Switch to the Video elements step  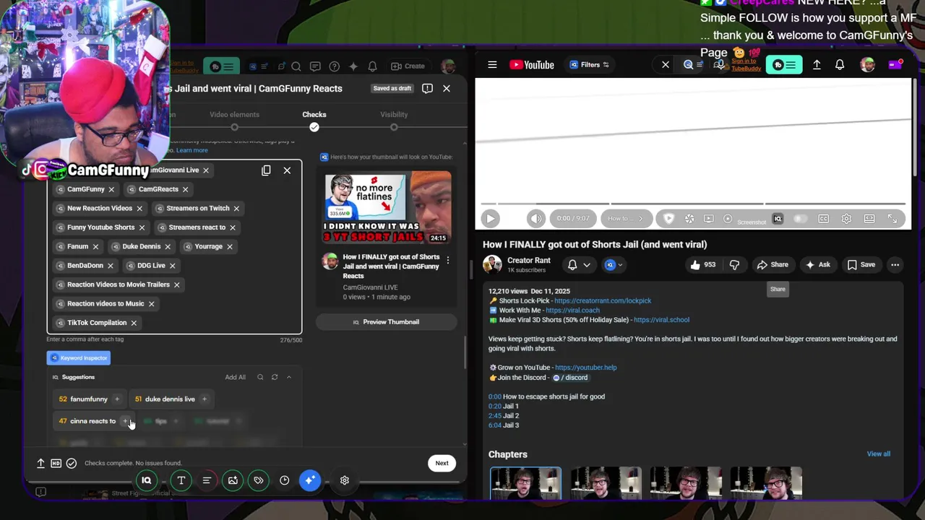(234, 119)
